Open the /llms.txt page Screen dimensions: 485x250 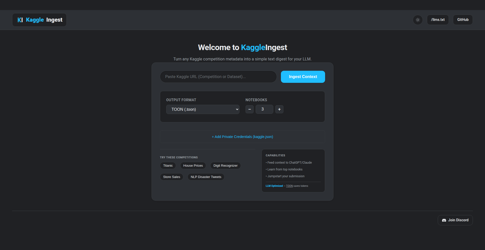(x=438, y=20)
